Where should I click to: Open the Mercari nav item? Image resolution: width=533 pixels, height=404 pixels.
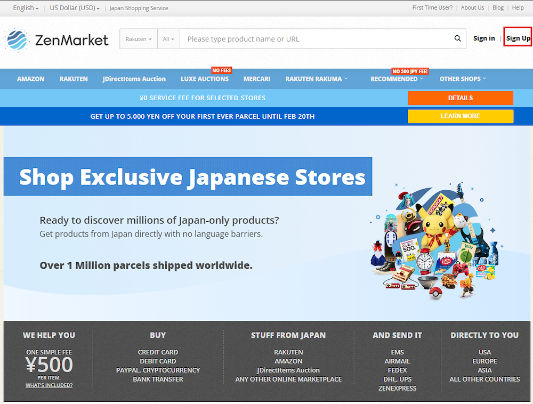(x=257, y=79)
